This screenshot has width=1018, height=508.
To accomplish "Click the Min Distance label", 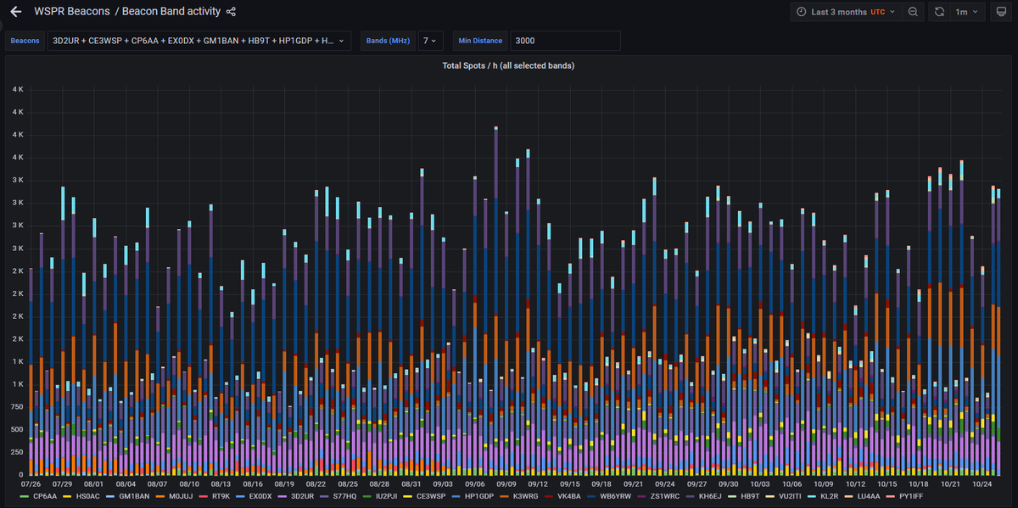I will (481, 41).
